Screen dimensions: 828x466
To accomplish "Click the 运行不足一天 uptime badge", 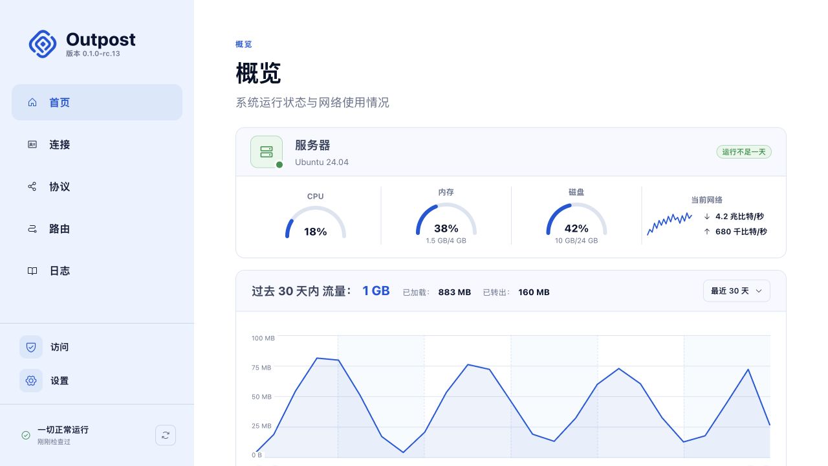I will [744, 152].
